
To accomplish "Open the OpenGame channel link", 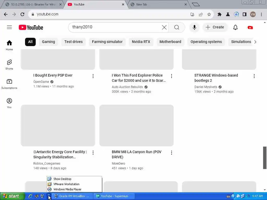I will click(41, 82).
